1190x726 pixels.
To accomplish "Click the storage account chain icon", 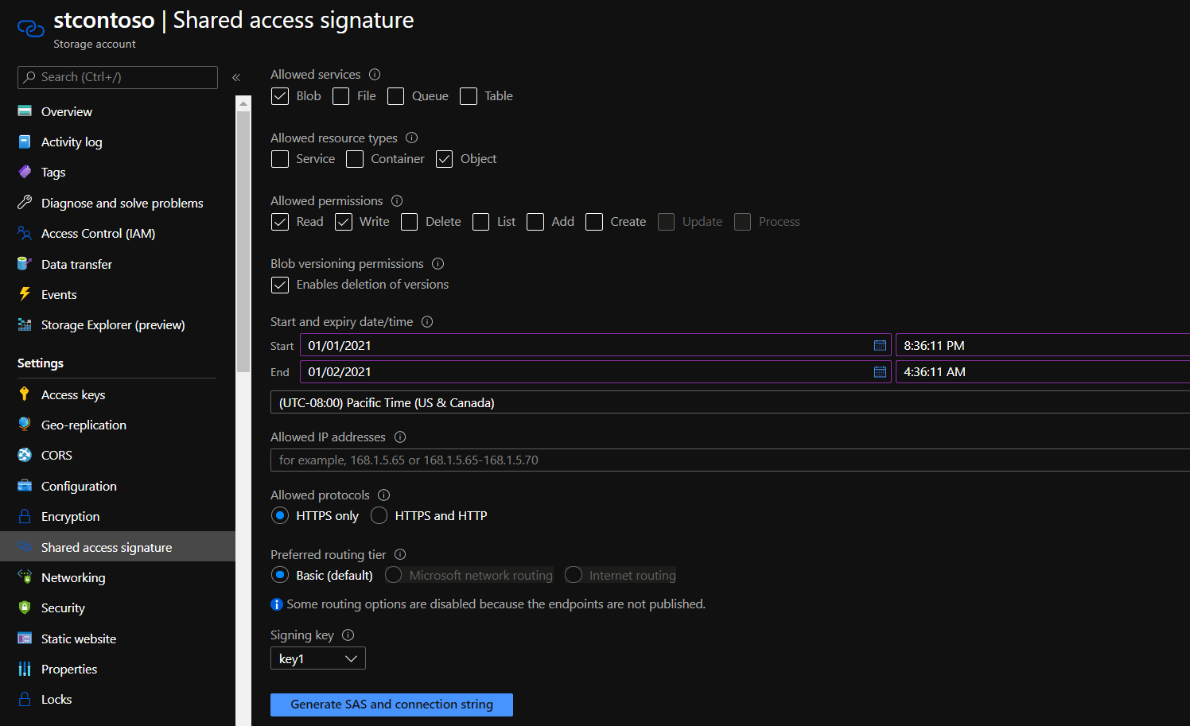I will point(30,29).
